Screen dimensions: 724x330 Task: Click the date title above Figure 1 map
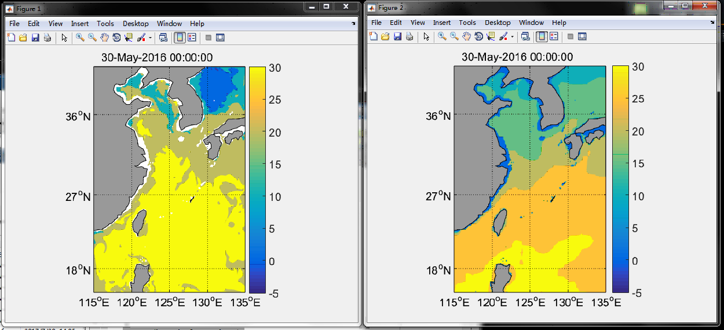click(x=156, y=58)
